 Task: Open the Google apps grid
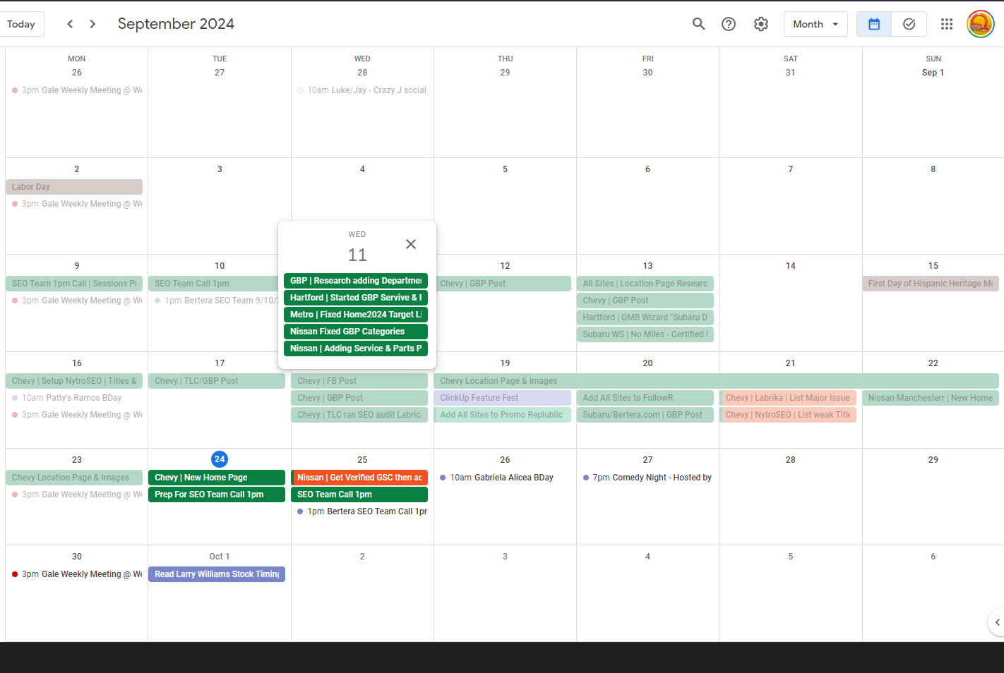point(947,24)
